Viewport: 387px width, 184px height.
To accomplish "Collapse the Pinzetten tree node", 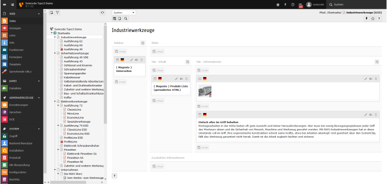I will click(58, 150).
